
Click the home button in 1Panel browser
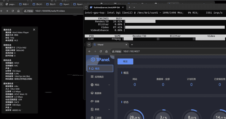click(x=108, y=51)
